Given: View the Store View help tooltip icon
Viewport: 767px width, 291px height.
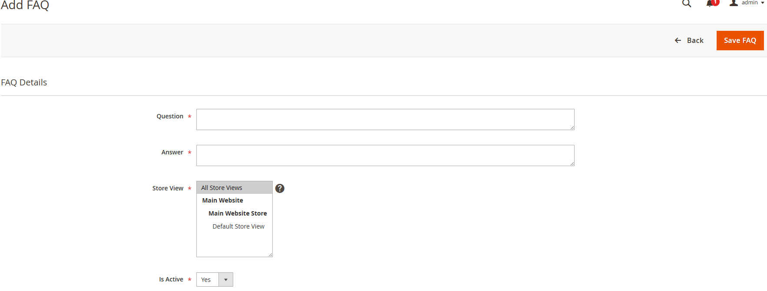Looking at the screenshot, I should [x=280, y=188].
